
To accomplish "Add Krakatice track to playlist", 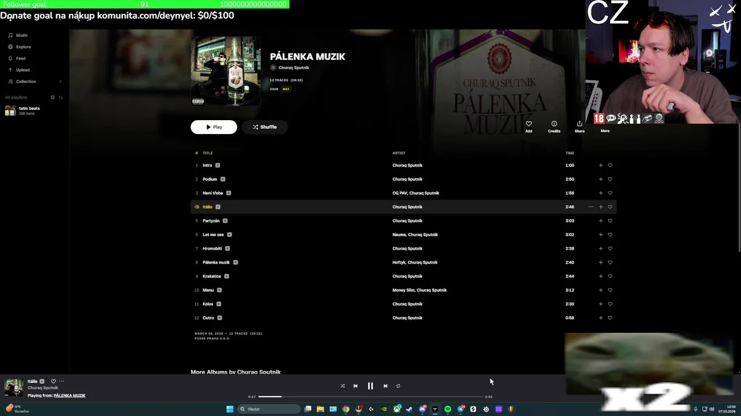I will click(600, 276).
